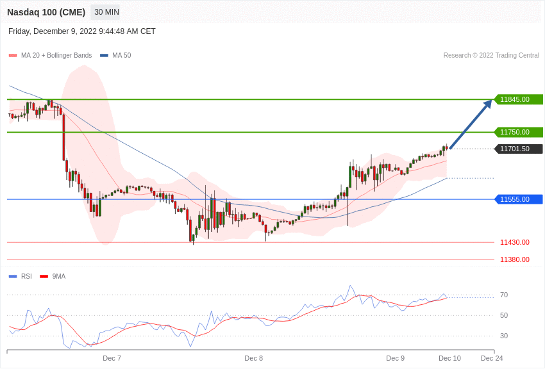Click the pink MA 20 legend swatch
The image size is (545, 369).
click(13, 56)
